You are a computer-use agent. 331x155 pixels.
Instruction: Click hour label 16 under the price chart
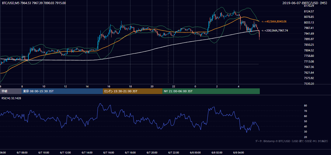click(109, 86)
